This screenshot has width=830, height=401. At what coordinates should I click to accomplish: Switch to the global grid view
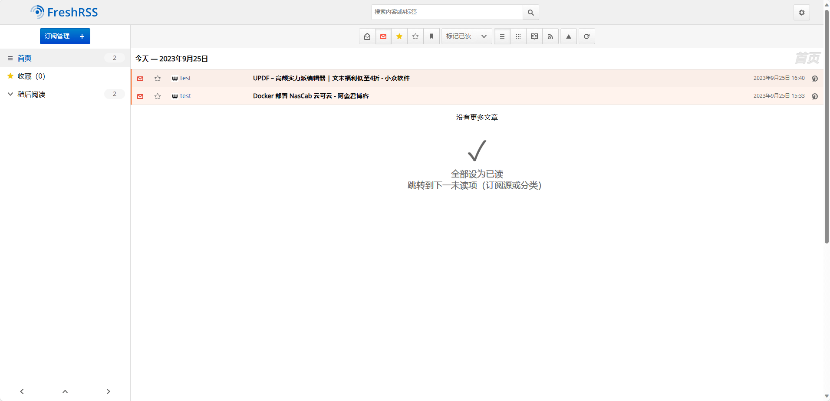(518, 36)
